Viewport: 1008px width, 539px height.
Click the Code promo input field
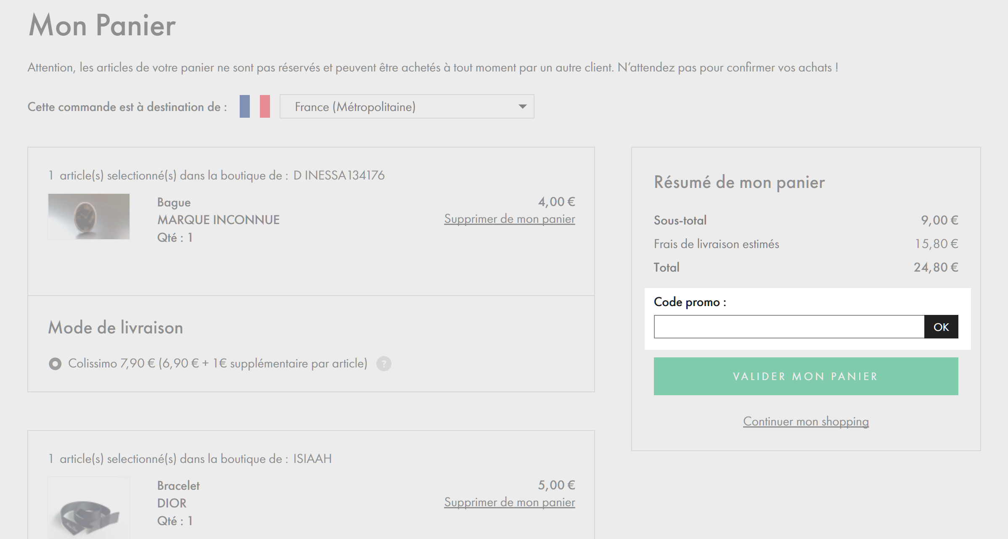click(789, 327)
